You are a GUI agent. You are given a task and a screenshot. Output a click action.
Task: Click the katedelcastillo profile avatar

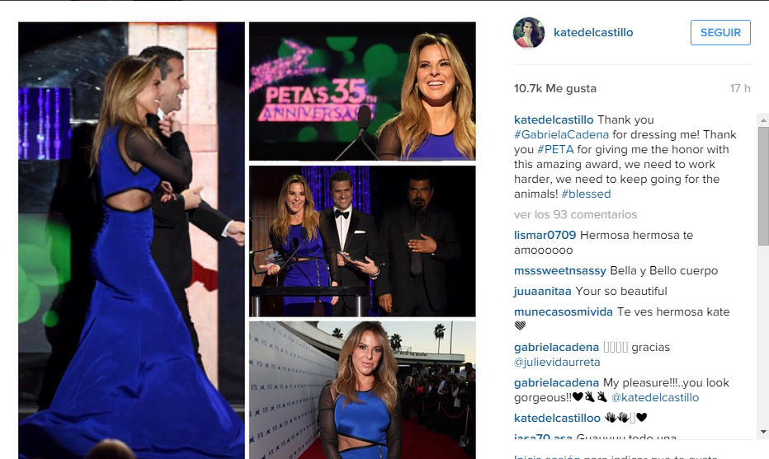pos(529,33)
